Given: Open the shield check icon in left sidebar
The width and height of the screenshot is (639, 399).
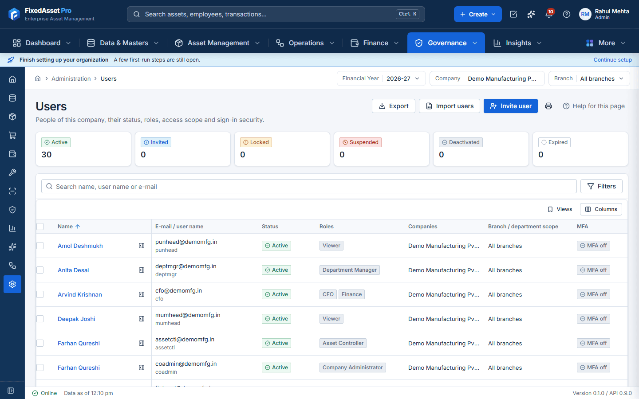Looking at the screenshot, I should 12,210.
